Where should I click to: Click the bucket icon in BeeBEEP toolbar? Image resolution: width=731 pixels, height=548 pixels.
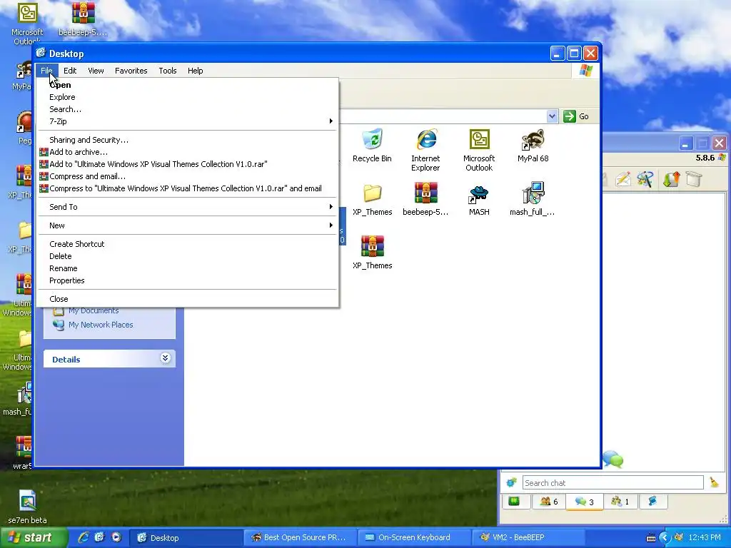point(694,179)
